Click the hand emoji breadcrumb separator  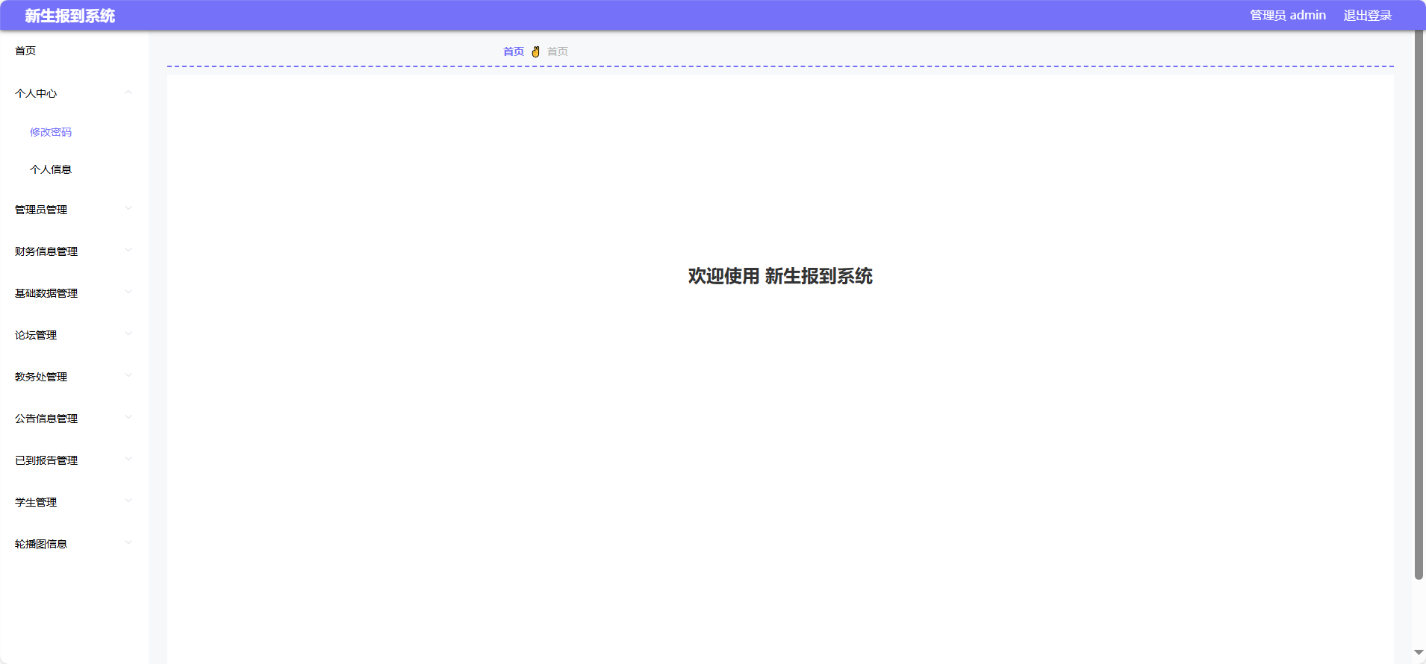coord(535,51)
